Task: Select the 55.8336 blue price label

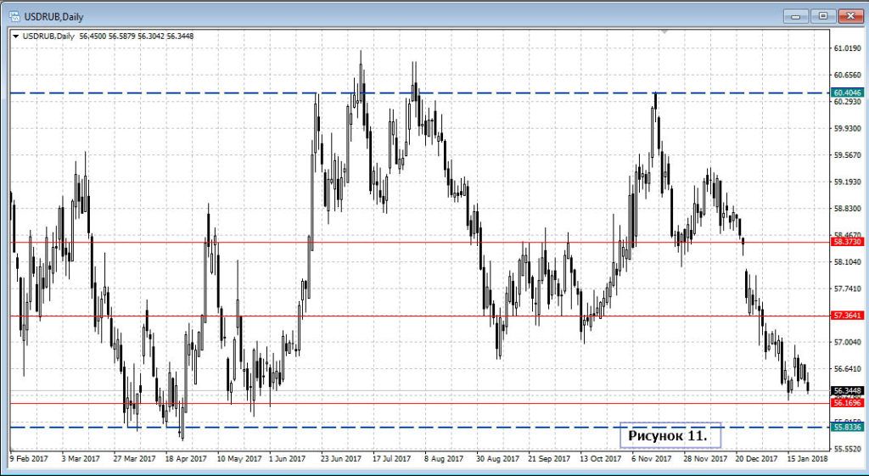Action: coord(848,428)
